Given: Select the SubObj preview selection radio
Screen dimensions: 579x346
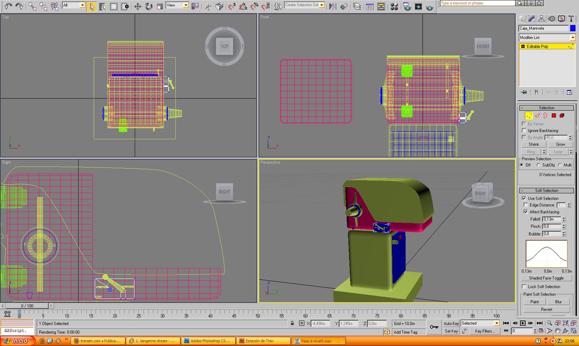Looking at the screenshot, I should tap(538, 165).
